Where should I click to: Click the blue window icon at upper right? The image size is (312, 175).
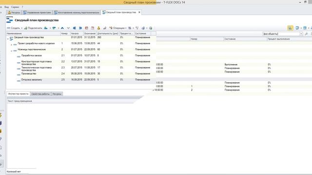pos(305,28)
